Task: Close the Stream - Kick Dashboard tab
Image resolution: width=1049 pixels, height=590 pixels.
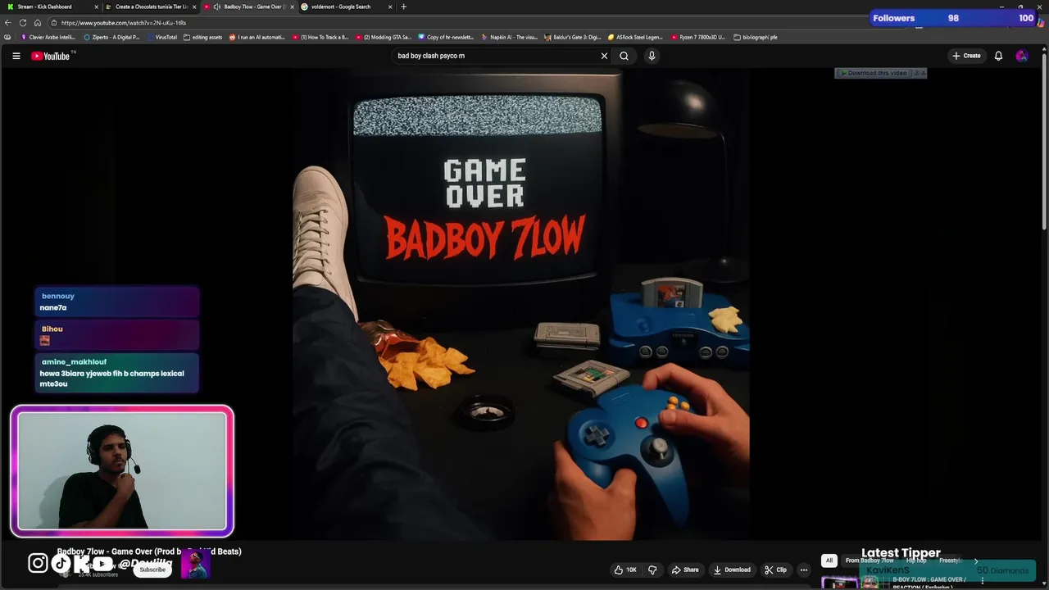Action: click(x=96, y=7)
